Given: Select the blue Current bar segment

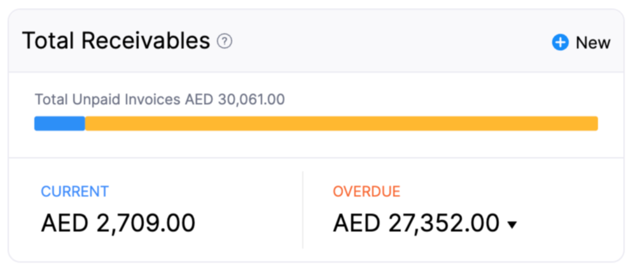Looking at the screenshot, I should point(59,123).
